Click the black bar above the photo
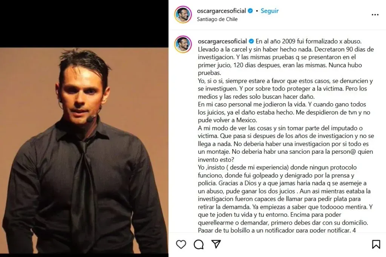Screen dimensions: 386x257 pyautogui.click(x=84, y=24)
